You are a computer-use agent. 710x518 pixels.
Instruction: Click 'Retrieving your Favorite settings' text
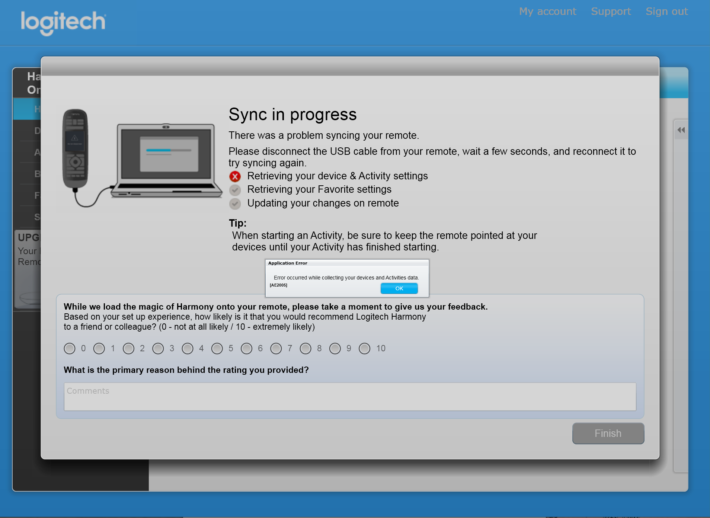click(319, 189)
